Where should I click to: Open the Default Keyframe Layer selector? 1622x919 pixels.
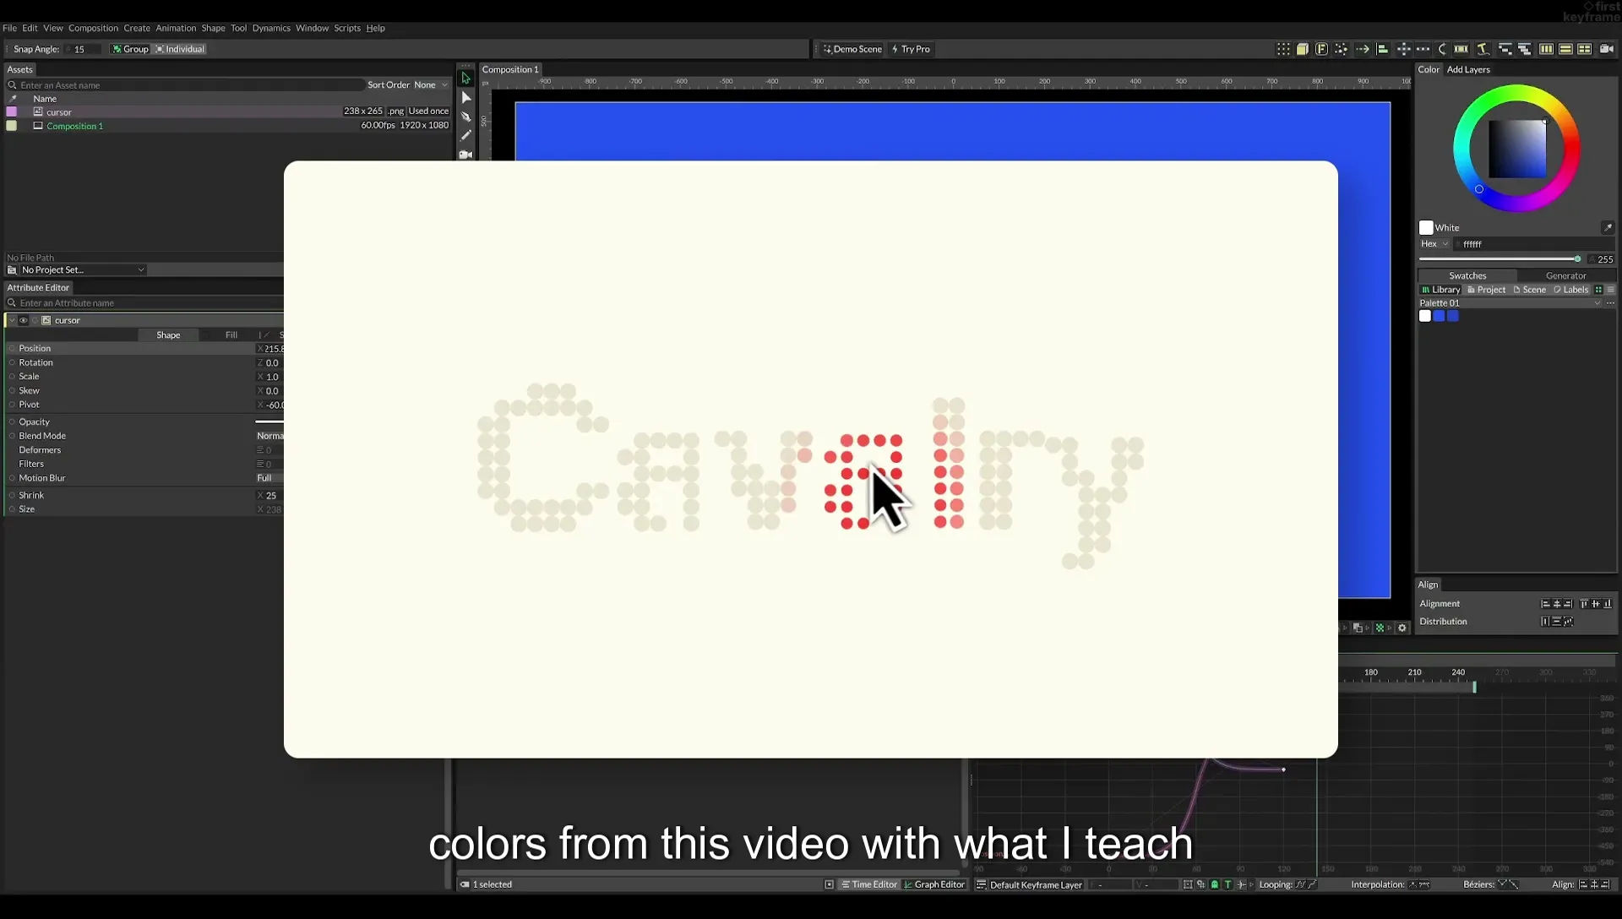(1036, 885)
